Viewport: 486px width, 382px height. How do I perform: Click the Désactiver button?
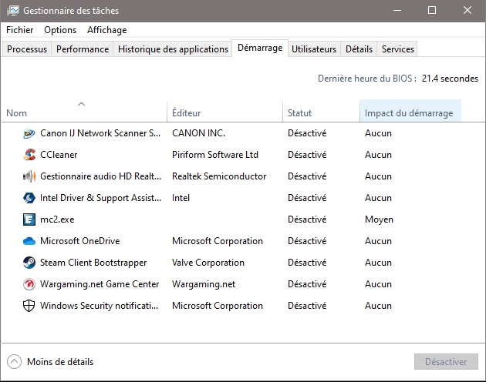click(446, 361)
